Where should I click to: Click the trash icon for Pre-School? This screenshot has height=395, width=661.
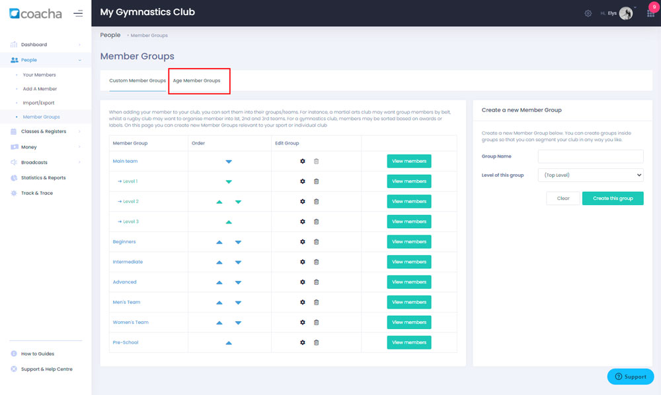coord(316,343)
